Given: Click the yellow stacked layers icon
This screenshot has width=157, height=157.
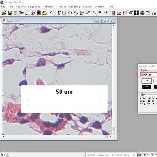Looking at the screenshot, I should (131, 13).
